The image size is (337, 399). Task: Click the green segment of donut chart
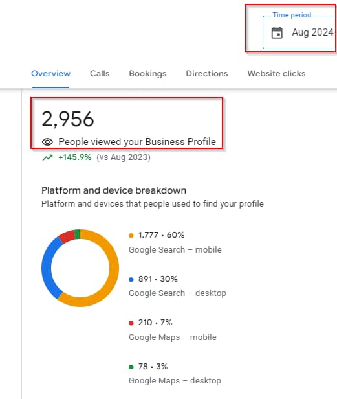click(78, 234)
